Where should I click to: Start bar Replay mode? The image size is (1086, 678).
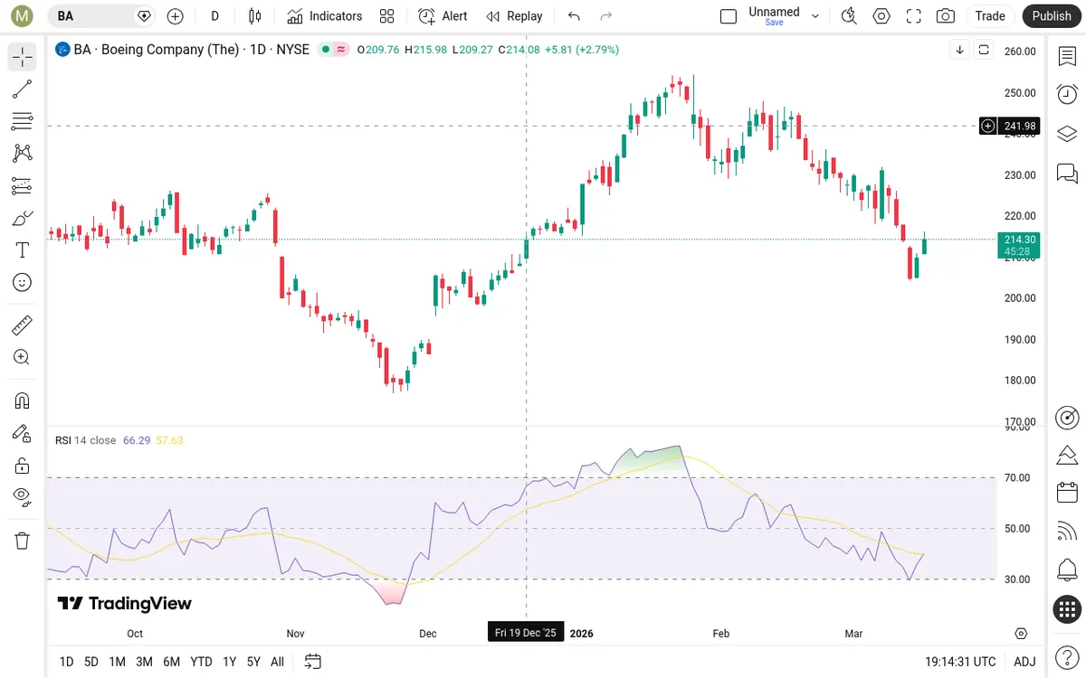[514, 16]
